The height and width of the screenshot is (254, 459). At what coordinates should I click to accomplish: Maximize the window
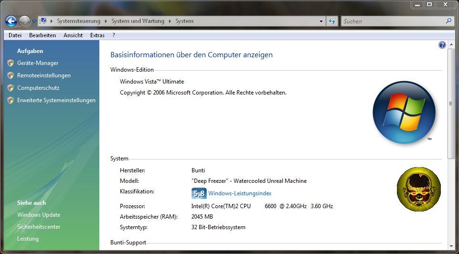[x=429, y=4]
